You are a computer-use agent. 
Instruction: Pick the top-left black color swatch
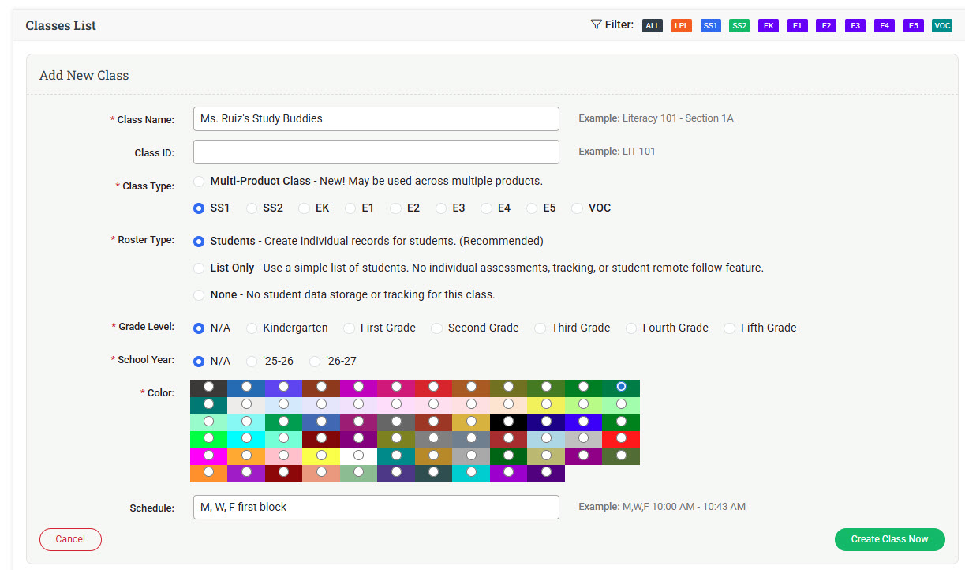pos(208,387)
